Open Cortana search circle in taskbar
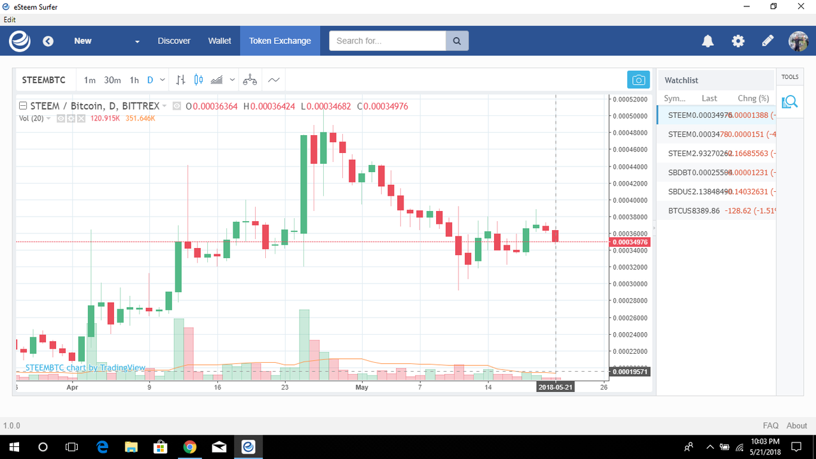Image resolution: width=816 pixels, height=459 pixels. pos(43,447)
